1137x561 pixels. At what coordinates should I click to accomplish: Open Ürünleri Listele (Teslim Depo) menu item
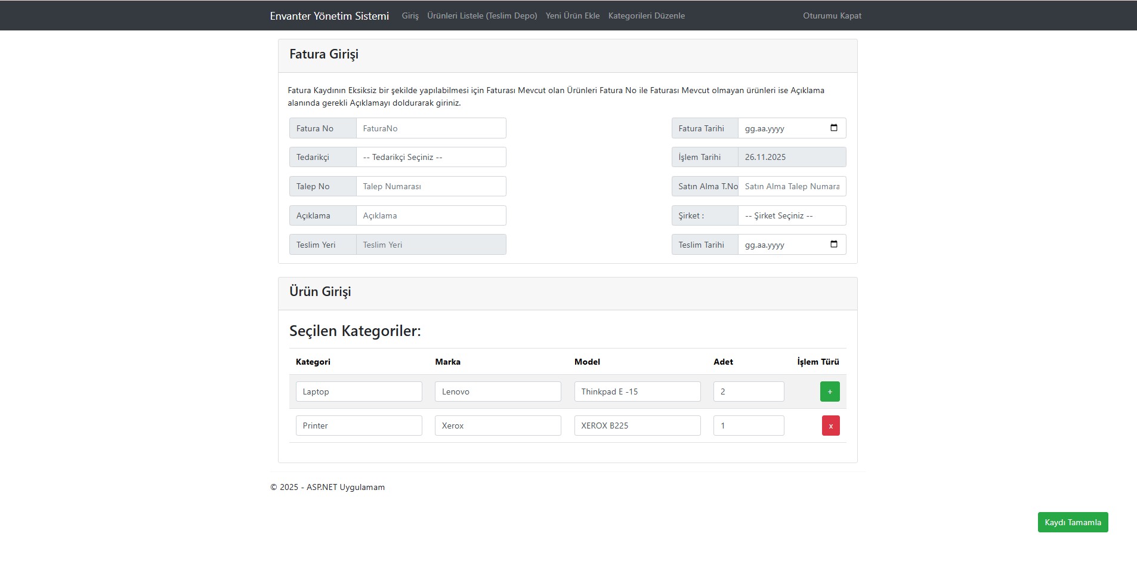(482, 16)
